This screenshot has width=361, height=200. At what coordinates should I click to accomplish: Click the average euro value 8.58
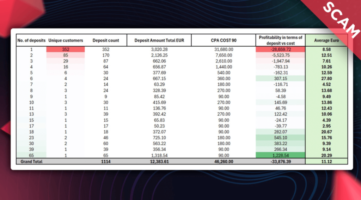pos(326,49)
